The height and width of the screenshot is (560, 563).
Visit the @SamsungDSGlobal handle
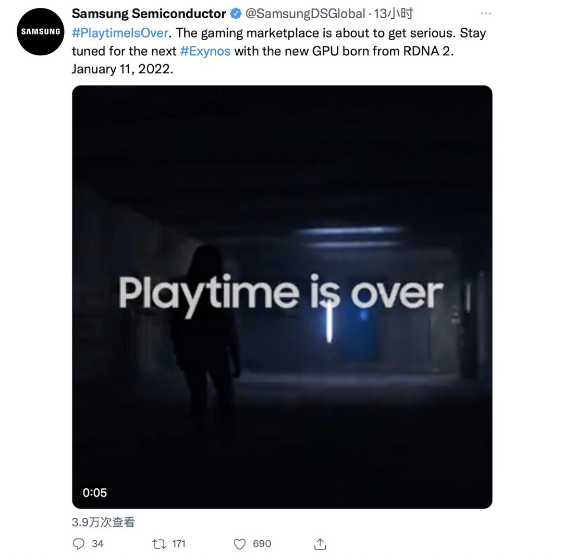305,14
